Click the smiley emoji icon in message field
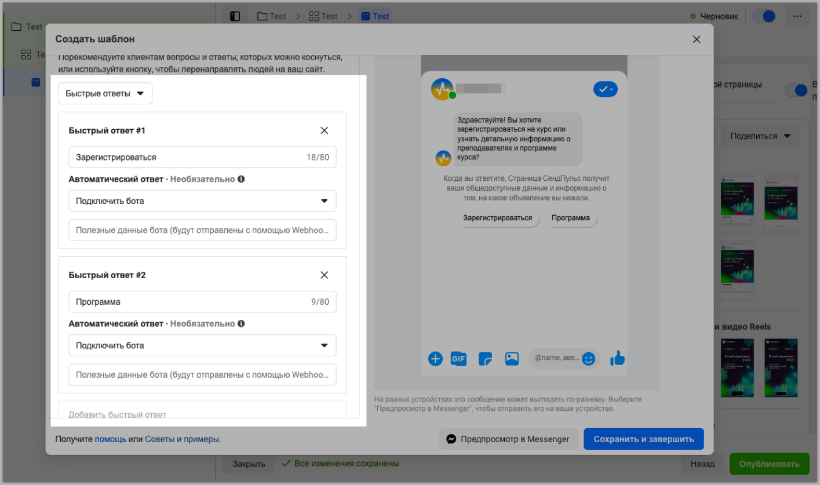This screenshot has height=485, width=820. click(589, 359)
